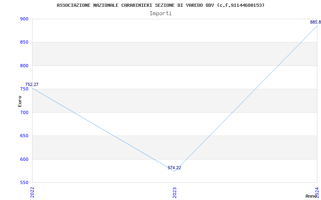Image resolution: width=321 pixels, height=200 pixels.
Task: Click the 900 y-axis tick label
Action: [x=24, y=19]
